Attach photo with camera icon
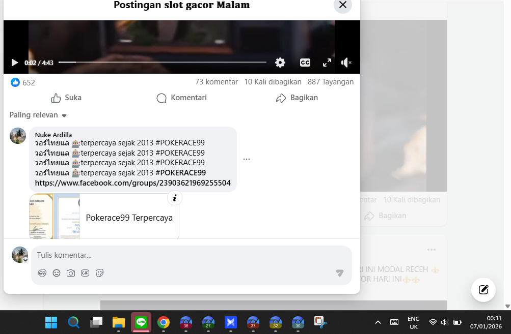 pyautogui.click(x=71, y=273)
